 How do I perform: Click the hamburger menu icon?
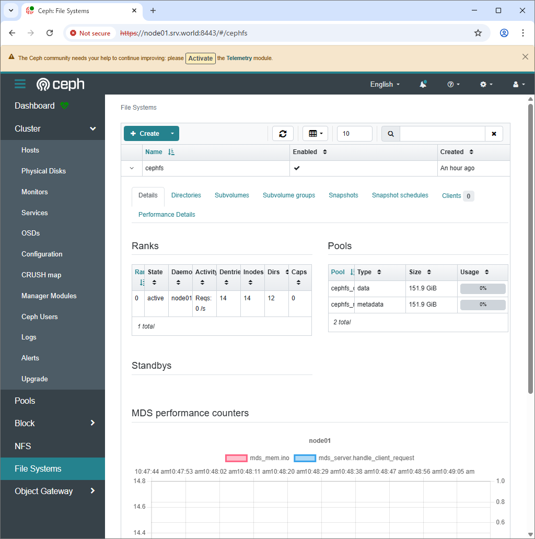point(20,84)
